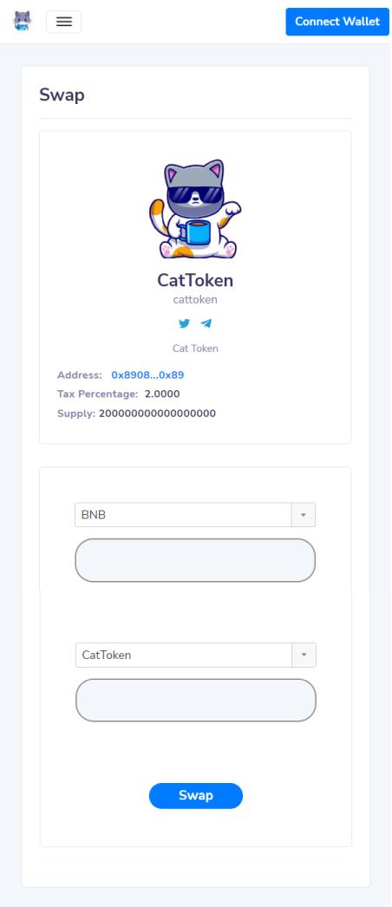
Task: Click the Swap page heading
Action: point(62,95)
